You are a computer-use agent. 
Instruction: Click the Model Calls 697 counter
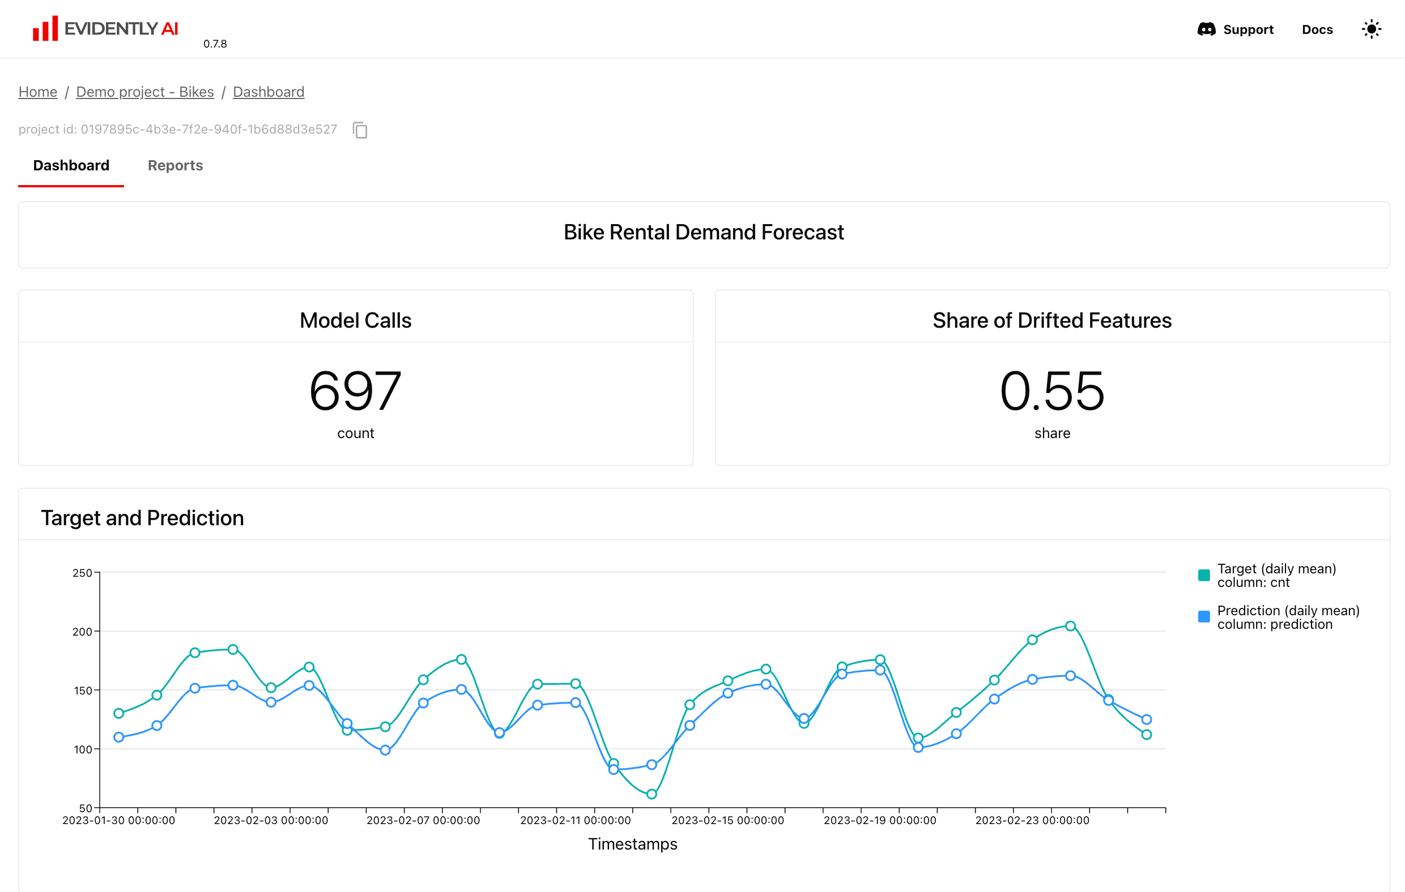tap(355, 391)
